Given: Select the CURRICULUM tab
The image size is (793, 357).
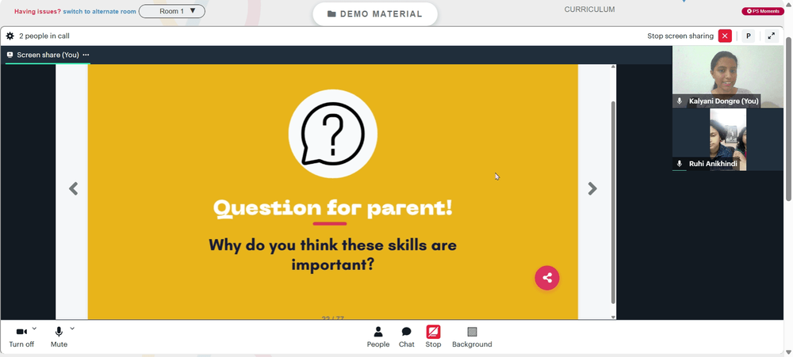Looking at the screenshot, I should point(590,9).
